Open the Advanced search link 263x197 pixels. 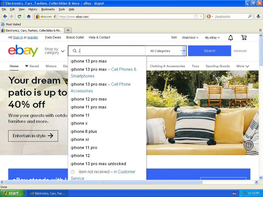coord(240,51)
